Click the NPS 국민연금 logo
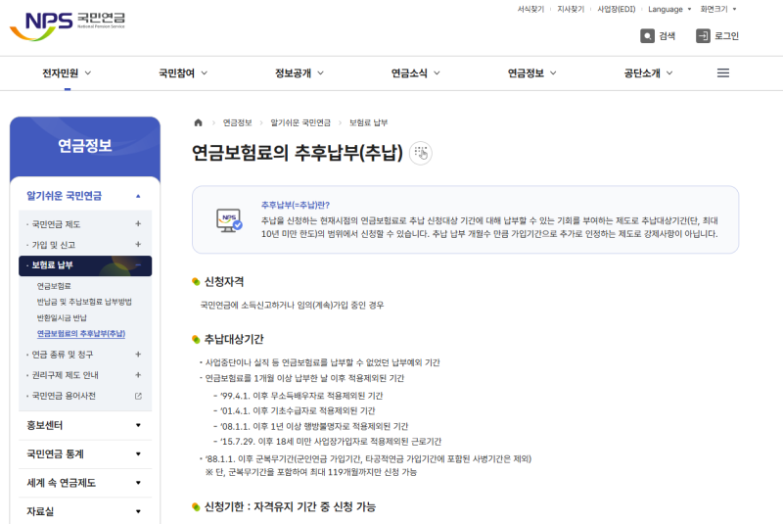Image resolution: width=783 pixels, height=524 pixels. point(68,25)
